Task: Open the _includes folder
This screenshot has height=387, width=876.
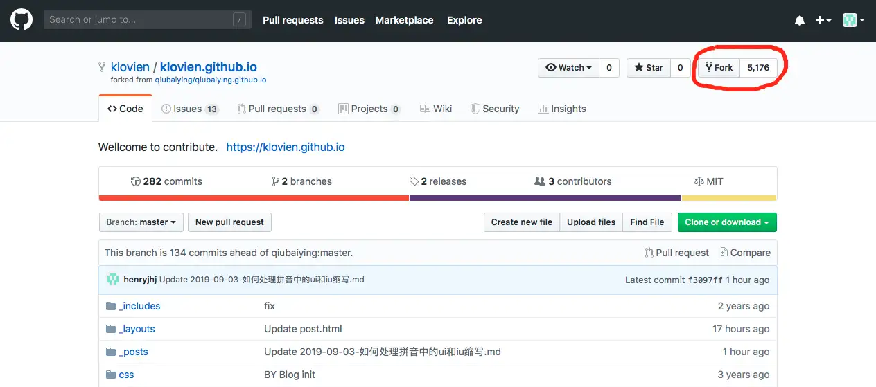Action: click(x=140, y=306)
